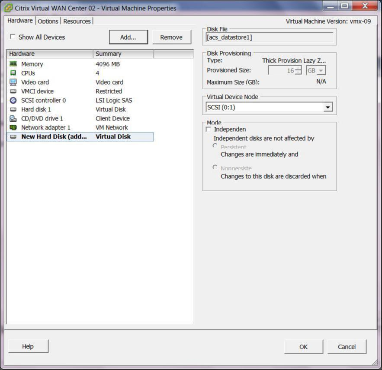
Task: Enable Show All Devices checkbox
Action: pyautogui.click(x=13, y=37)
